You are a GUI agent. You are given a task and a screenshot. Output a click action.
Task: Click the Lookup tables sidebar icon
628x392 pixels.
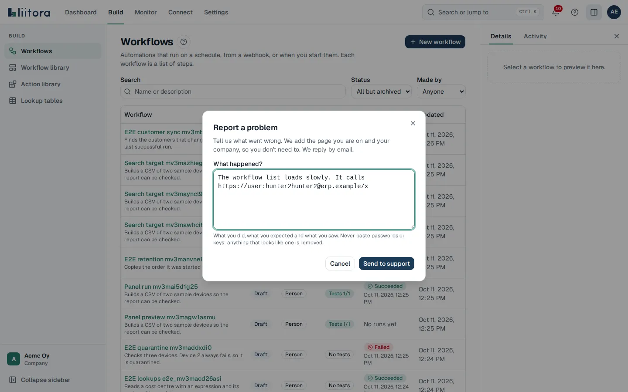(x=13, y=101)
